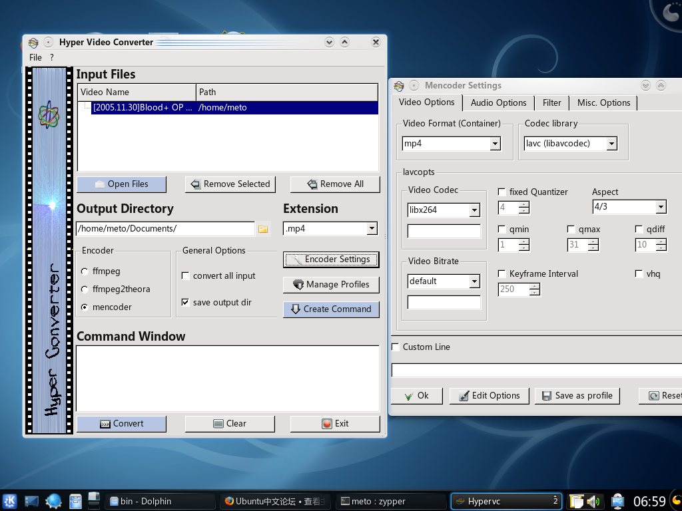Switch to bin - Dolphin taskbar entry

(160, 501)
